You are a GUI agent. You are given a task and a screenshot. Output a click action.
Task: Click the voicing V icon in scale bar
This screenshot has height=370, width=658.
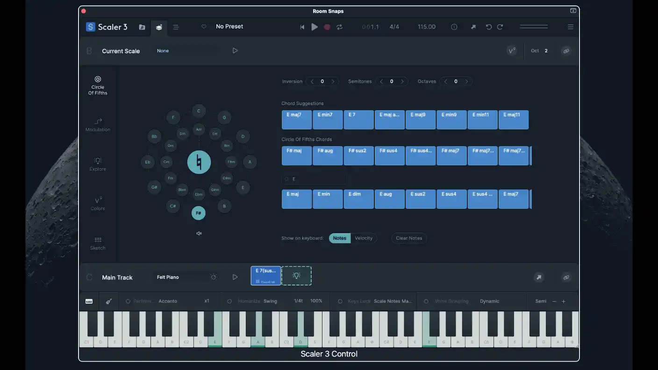click(x=512, y=50)
